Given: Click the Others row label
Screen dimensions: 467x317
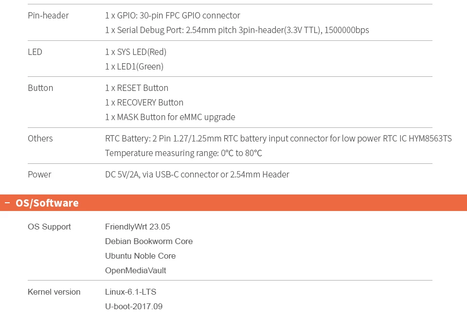Looking at the screenshot, I should [40, 139].
